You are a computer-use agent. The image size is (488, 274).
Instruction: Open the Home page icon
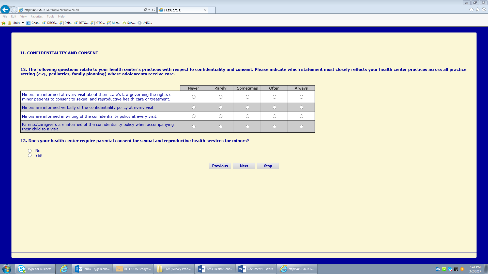click(471, 10)
